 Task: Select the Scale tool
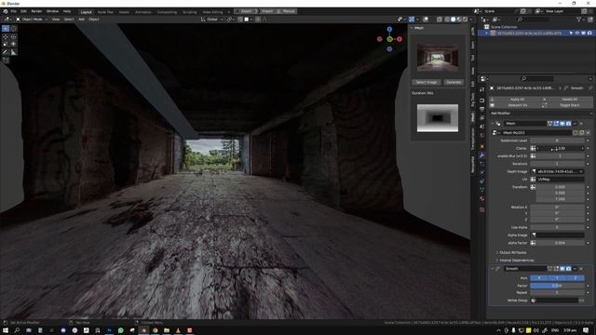(x=6, y=44)
